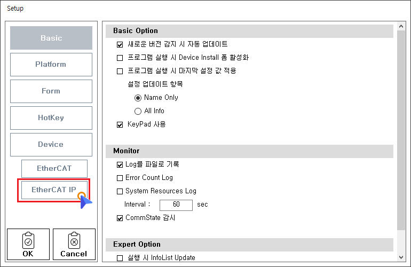
Task: Toggle the KeyPad 사용 checkbox
Action: pos(120,124)
